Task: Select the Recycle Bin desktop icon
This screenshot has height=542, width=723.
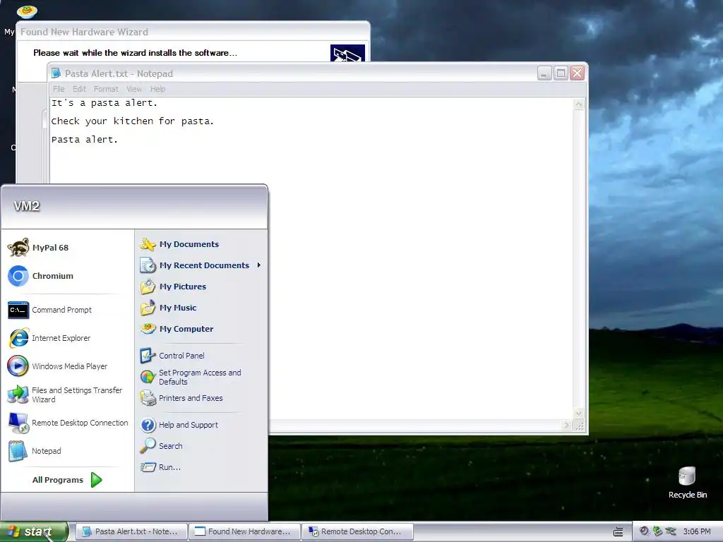Action: coord(687,483)
